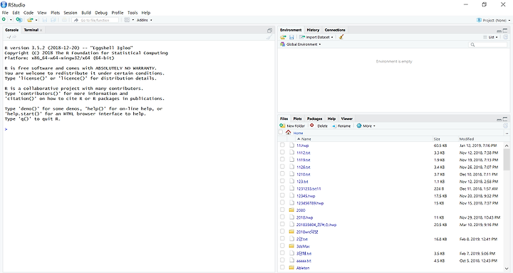Open the 2018.hwp file link
This screenshot has height=273, width=513.
(x=305, y=217)
